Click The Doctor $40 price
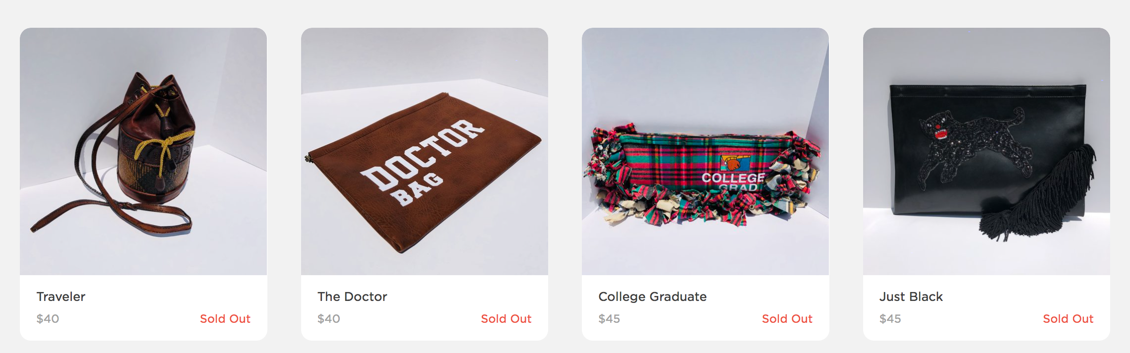Image resolution: width=1130 pixels, height=353 pixels. [329, 319]
